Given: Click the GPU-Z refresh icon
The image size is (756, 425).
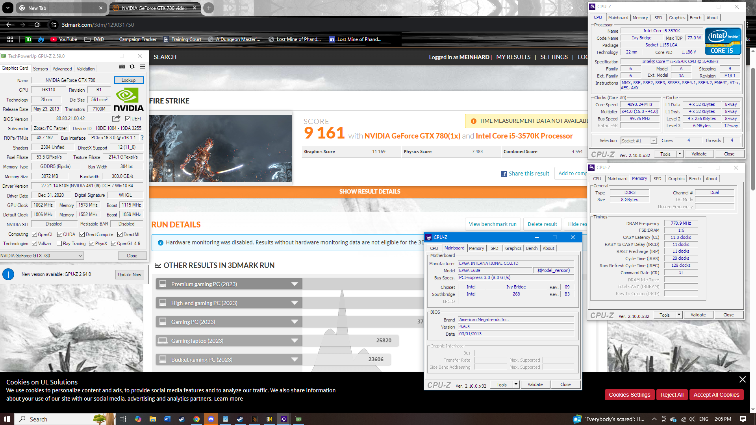Looking at the screenshot, I should [x=132, y=67].
